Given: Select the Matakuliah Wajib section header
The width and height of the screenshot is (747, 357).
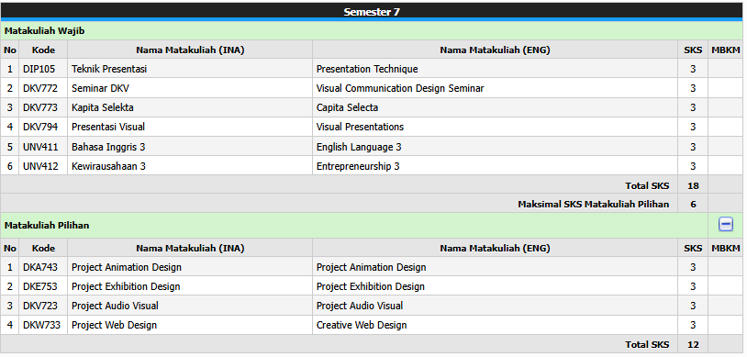Looking at the screenshot, I should [x=372, y=31].
